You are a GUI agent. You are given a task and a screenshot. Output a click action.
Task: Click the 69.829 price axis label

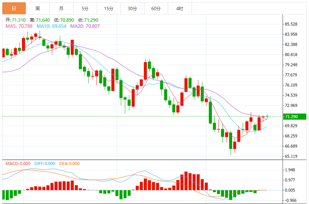[291, 126]
